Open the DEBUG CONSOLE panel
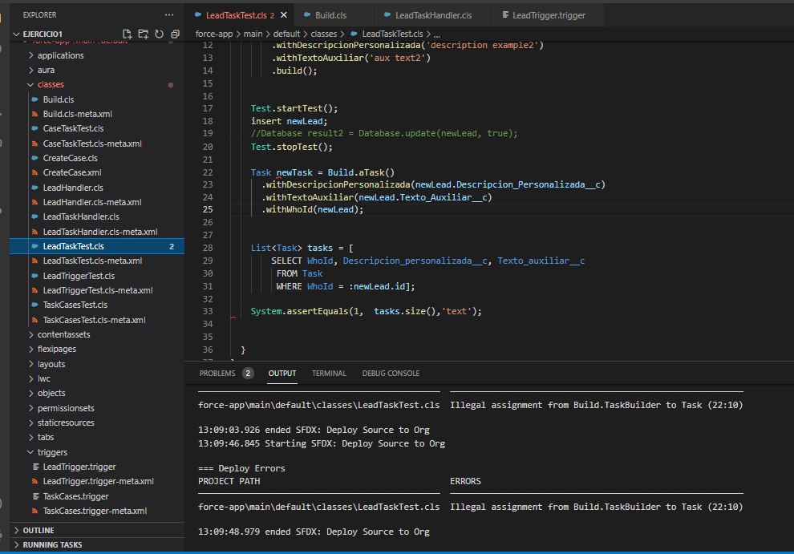This screenshot has height=554, width=794. (x=391, y=373)
